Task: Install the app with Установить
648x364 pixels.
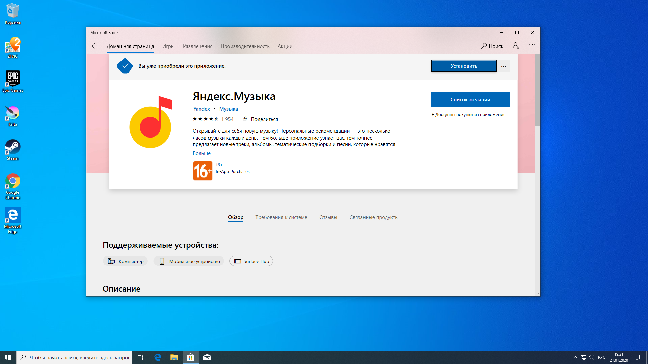Action: point(464,66)
